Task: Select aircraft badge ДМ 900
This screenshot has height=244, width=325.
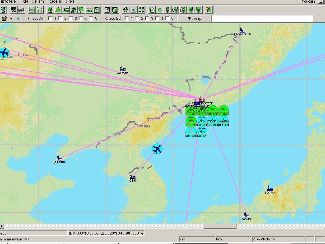Action: [223, 122]
